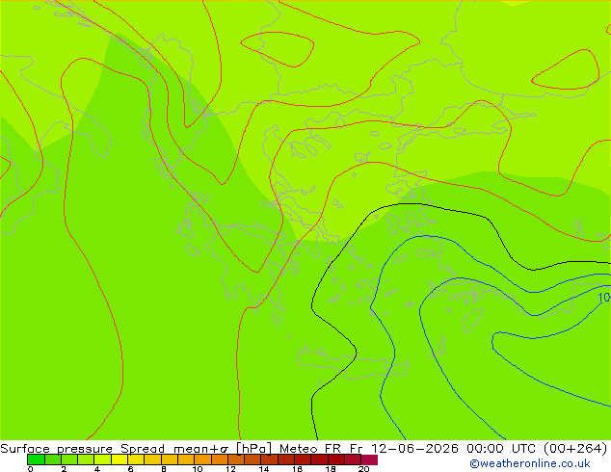611x472 pixels.
Task: Click the legend label '18'
Action: [x=331, y=469]
